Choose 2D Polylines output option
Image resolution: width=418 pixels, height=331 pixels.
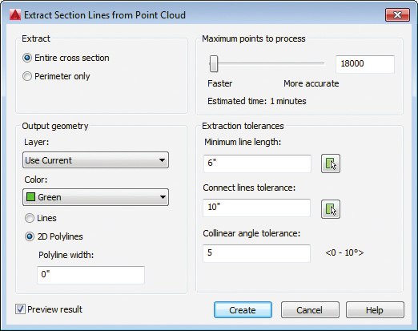pos(30,236)
